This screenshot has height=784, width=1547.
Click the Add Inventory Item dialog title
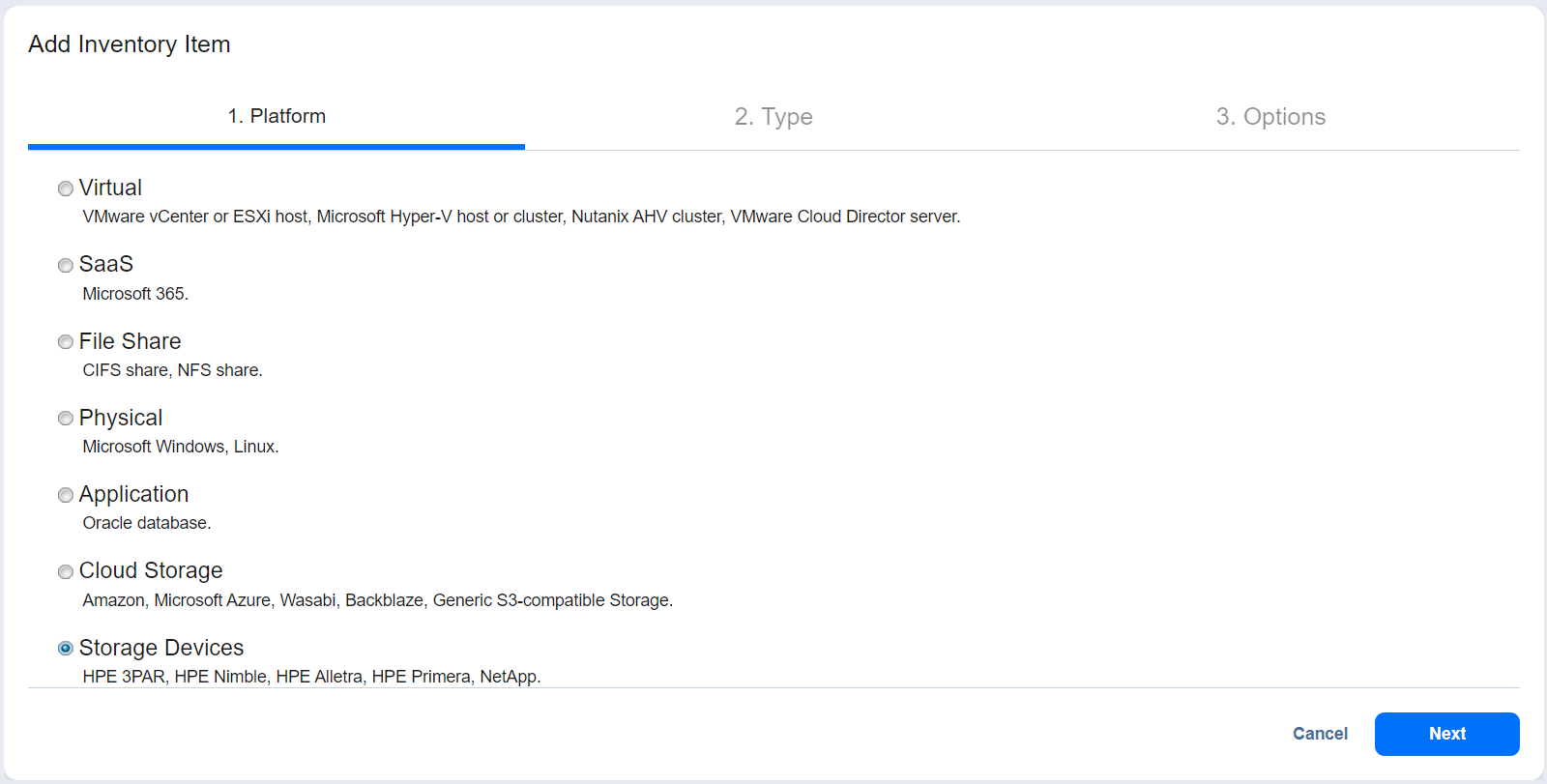tap(130, 44)
